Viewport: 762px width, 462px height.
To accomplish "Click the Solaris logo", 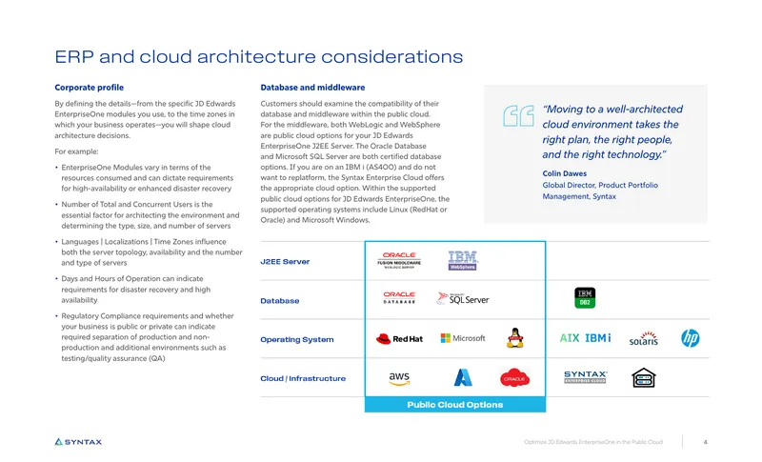I will pyautogui.click(x=644, y=338).
